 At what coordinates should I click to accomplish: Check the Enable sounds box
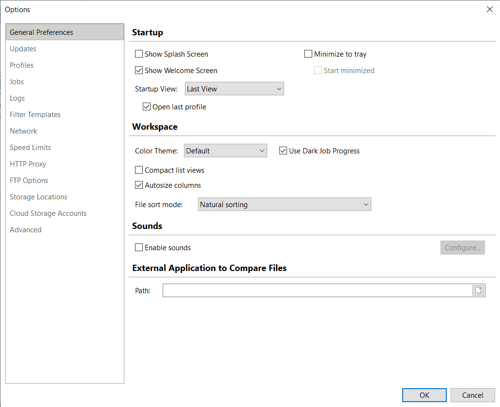(x=139, y=248)
